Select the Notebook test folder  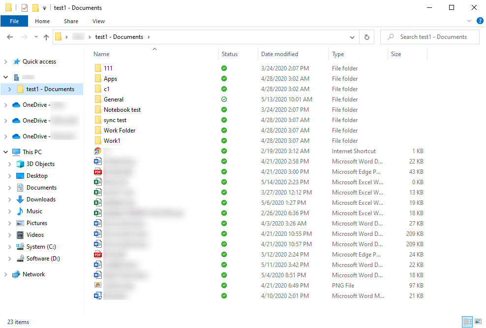click(x=122, y=109)
